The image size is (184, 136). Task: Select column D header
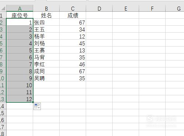tap(99, 8)
